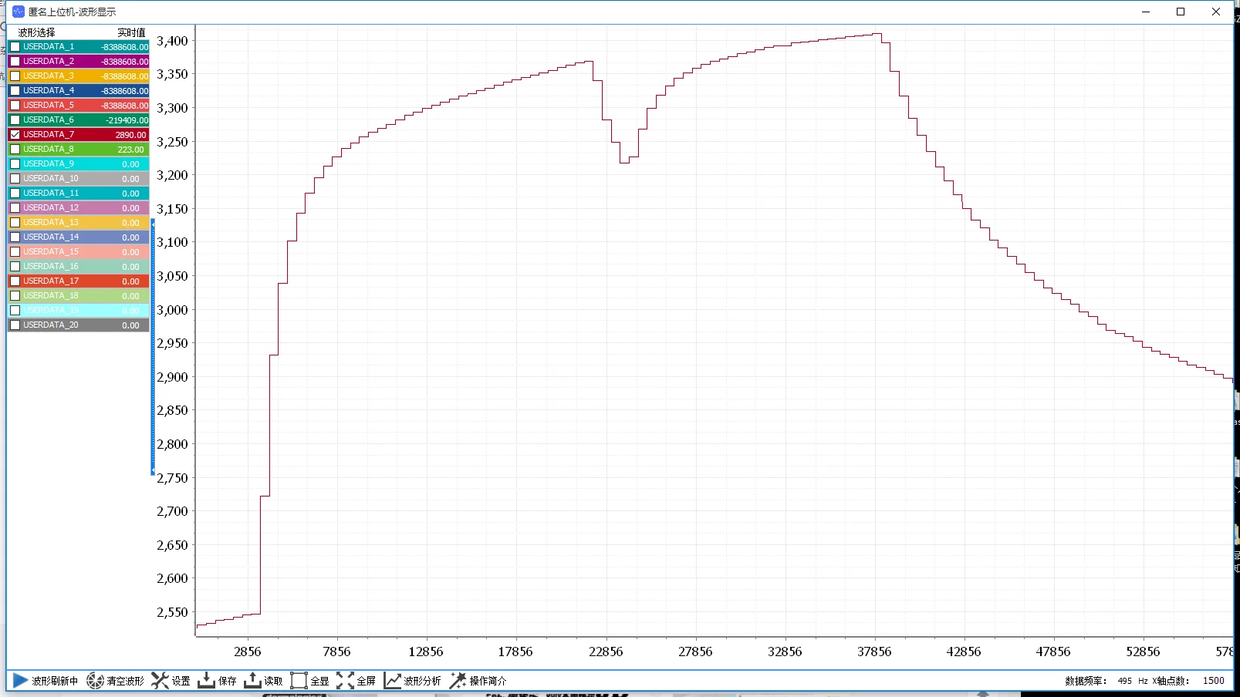Click the 2,550 label on the Y axis
The width and height of the screenshot is (1240, 697).
click(172, 612)
